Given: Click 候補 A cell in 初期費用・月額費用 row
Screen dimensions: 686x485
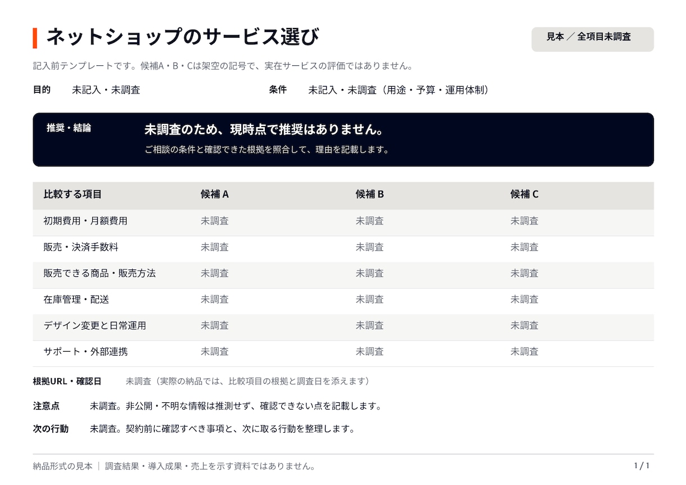Looking at the screenshot, I should (x=215, y=221).
